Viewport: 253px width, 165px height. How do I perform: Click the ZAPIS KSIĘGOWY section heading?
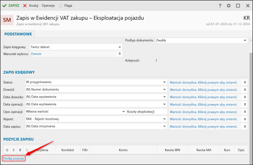[x=19, y=72]
